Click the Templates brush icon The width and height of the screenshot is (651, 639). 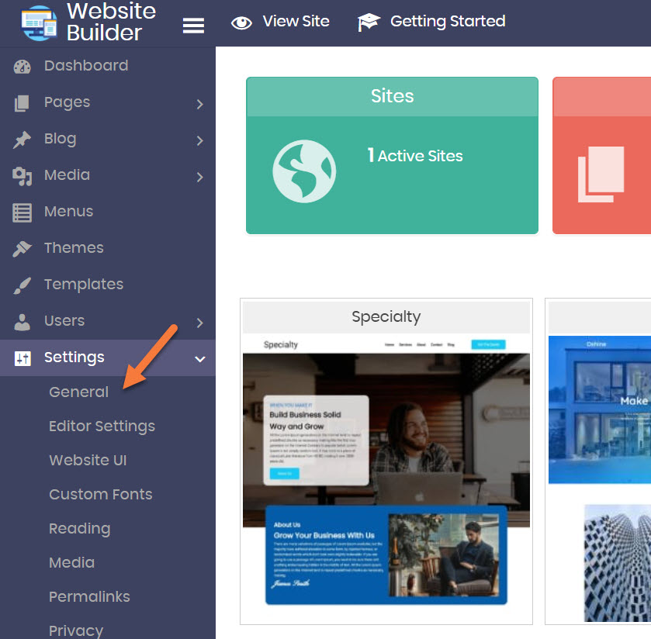pyautogui.click(x=23, y=285)
